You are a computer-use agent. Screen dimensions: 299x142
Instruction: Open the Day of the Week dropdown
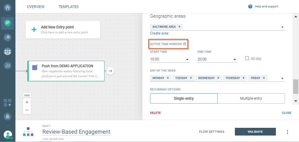click(282, 78)
